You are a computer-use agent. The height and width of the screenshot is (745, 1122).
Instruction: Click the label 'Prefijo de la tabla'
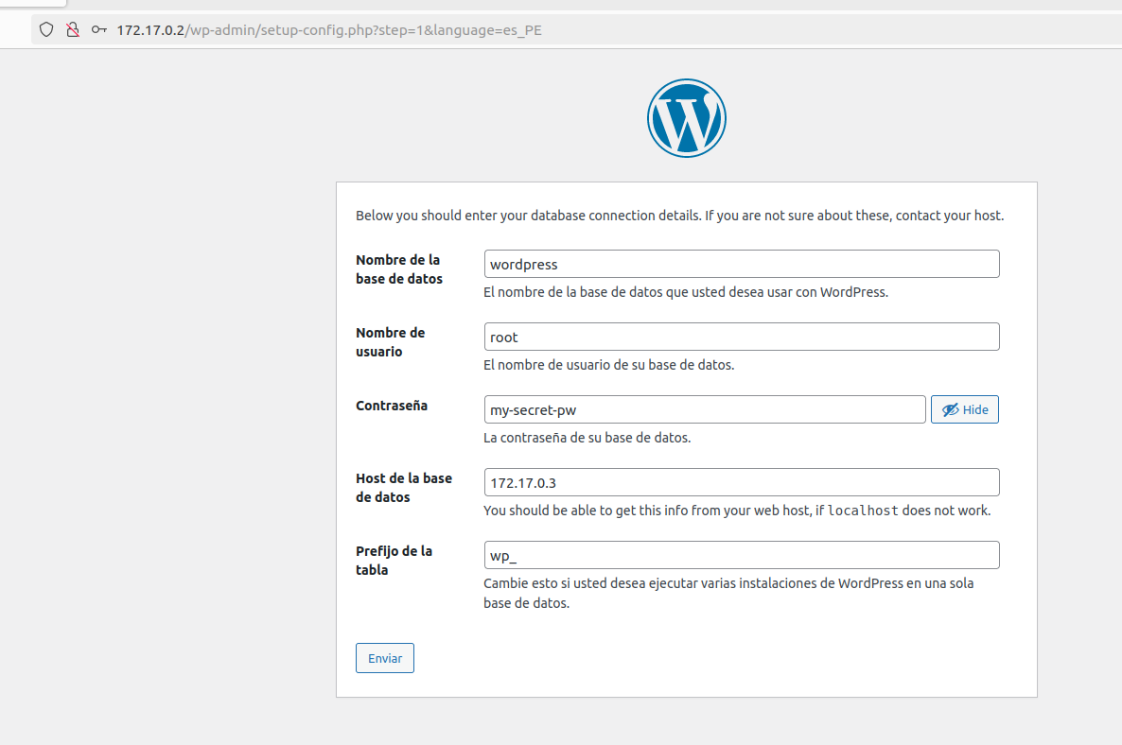coord(394,561)
